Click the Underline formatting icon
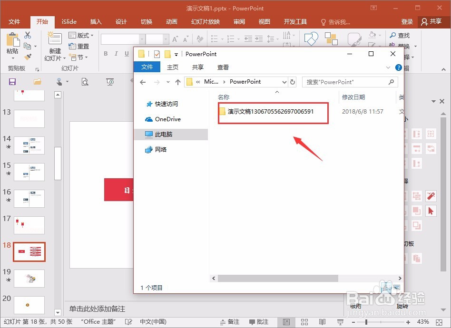 (127, 53)
